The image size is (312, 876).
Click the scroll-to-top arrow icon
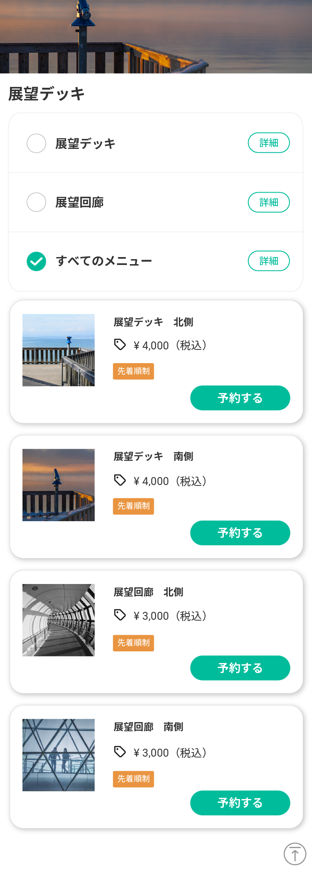pos(295,854)
